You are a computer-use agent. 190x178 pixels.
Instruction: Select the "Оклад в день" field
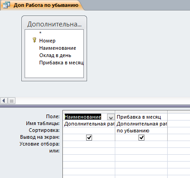(x=55, y=55)
